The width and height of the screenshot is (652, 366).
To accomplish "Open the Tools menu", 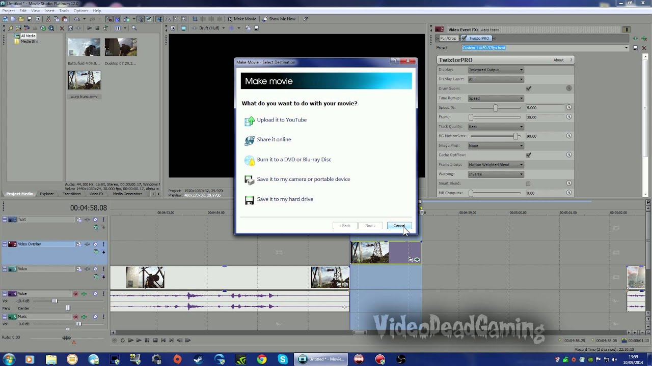I will point(64,11).
